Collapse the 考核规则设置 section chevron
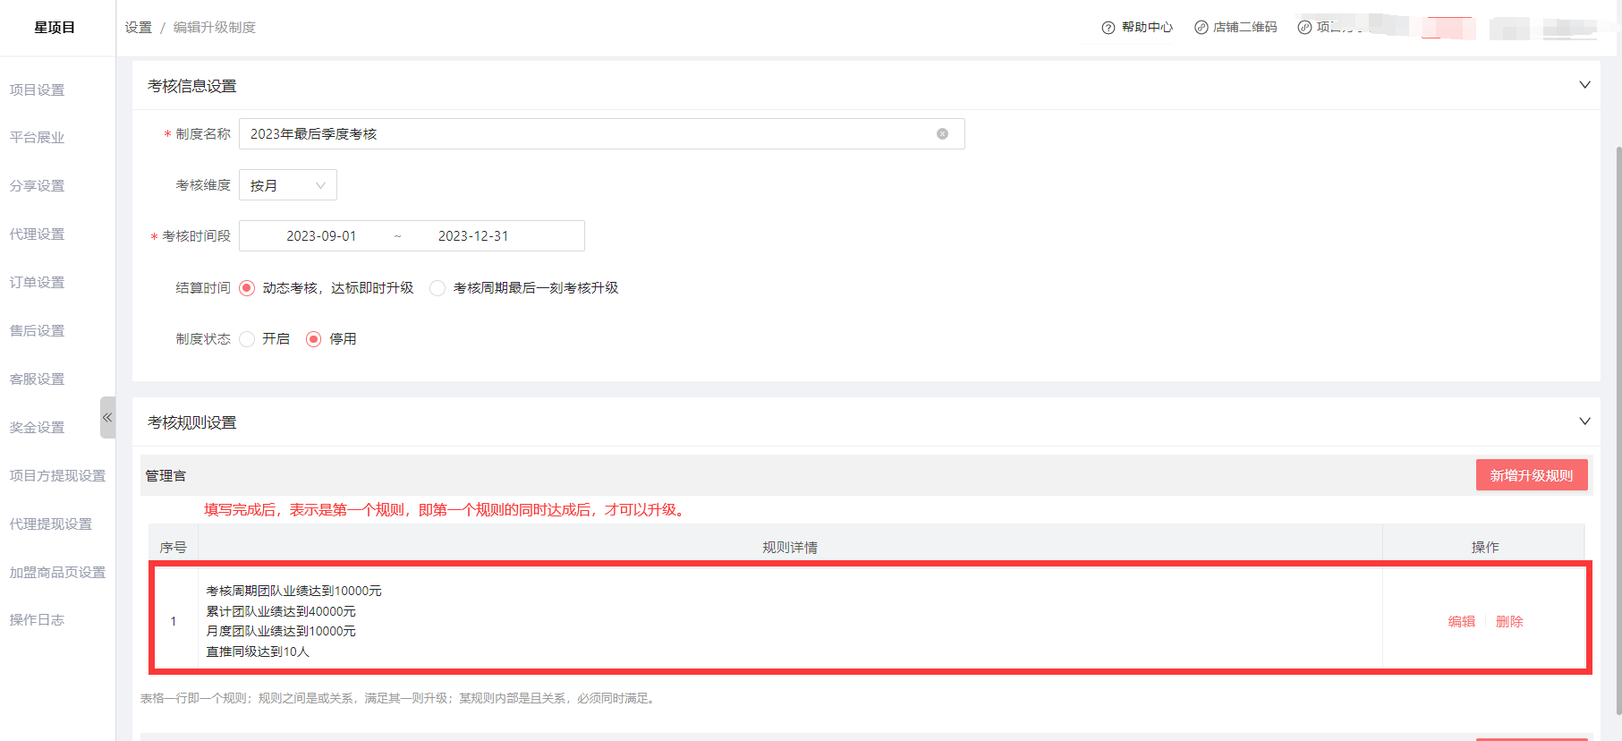1622x741 pixels. point(1584,422)
